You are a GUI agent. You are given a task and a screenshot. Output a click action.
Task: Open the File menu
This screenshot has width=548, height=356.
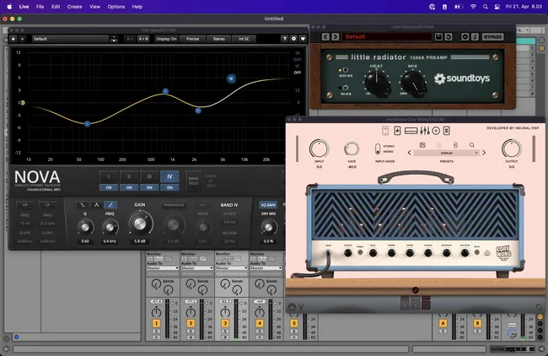click(x=40, y=7)
